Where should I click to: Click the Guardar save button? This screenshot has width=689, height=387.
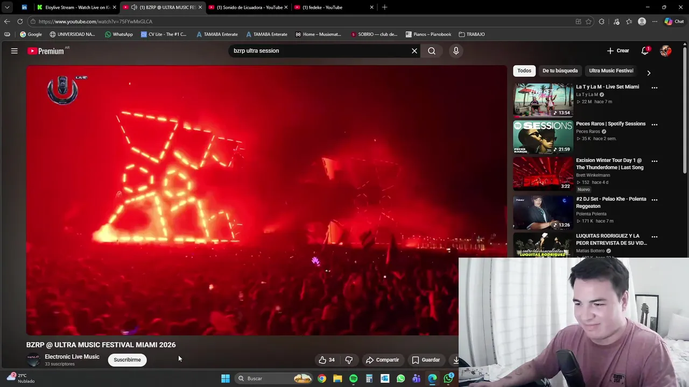pos(426,360)
